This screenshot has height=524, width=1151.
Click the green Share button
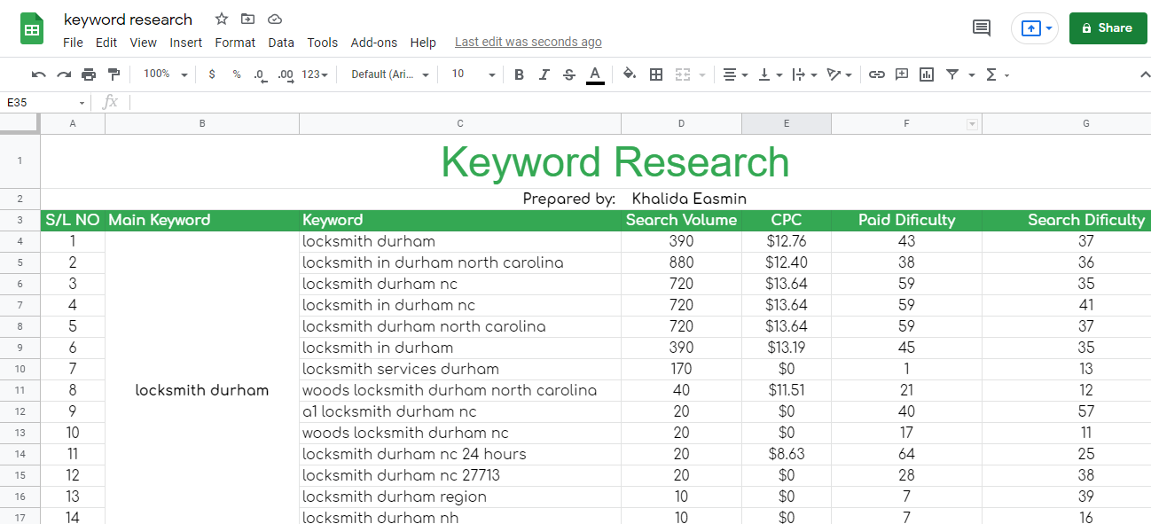pyautogui.click(x=1108, y=27)
